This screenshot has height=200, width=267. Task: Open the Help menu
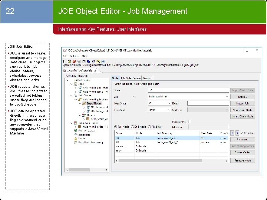[85, 56]
